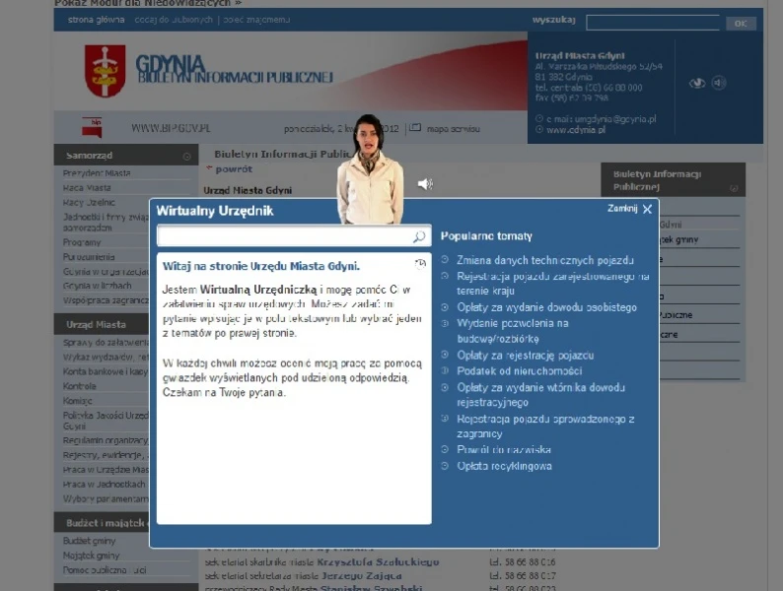The height and width of the screenshot is (591, 783).
Task: Open Kontrola in left menu
Action: [x=80, y=386]
